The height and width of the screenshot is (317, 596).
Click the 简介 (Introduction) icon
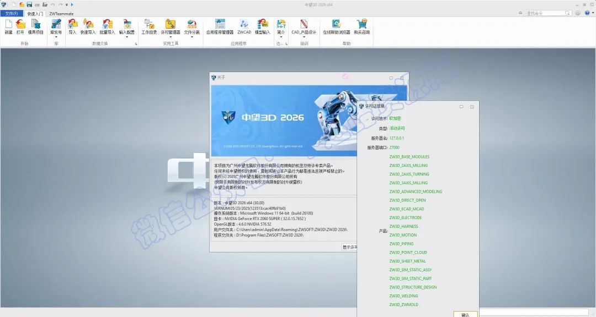[281, 24]
